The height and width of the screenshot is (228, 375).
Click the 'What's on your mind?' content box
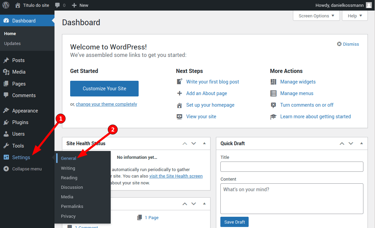(x=292, y=199)
